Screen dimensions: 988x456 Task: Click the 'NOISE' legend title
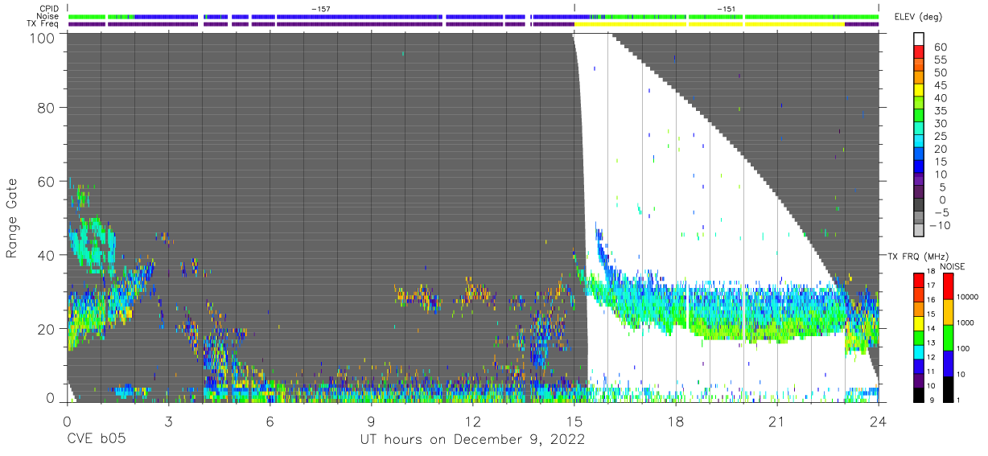952,266
